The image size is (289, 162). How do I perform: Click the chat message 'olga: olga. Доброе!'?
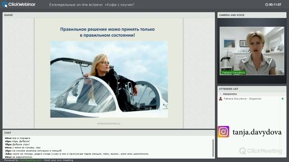pyautogui.click(x=17, y=141)
